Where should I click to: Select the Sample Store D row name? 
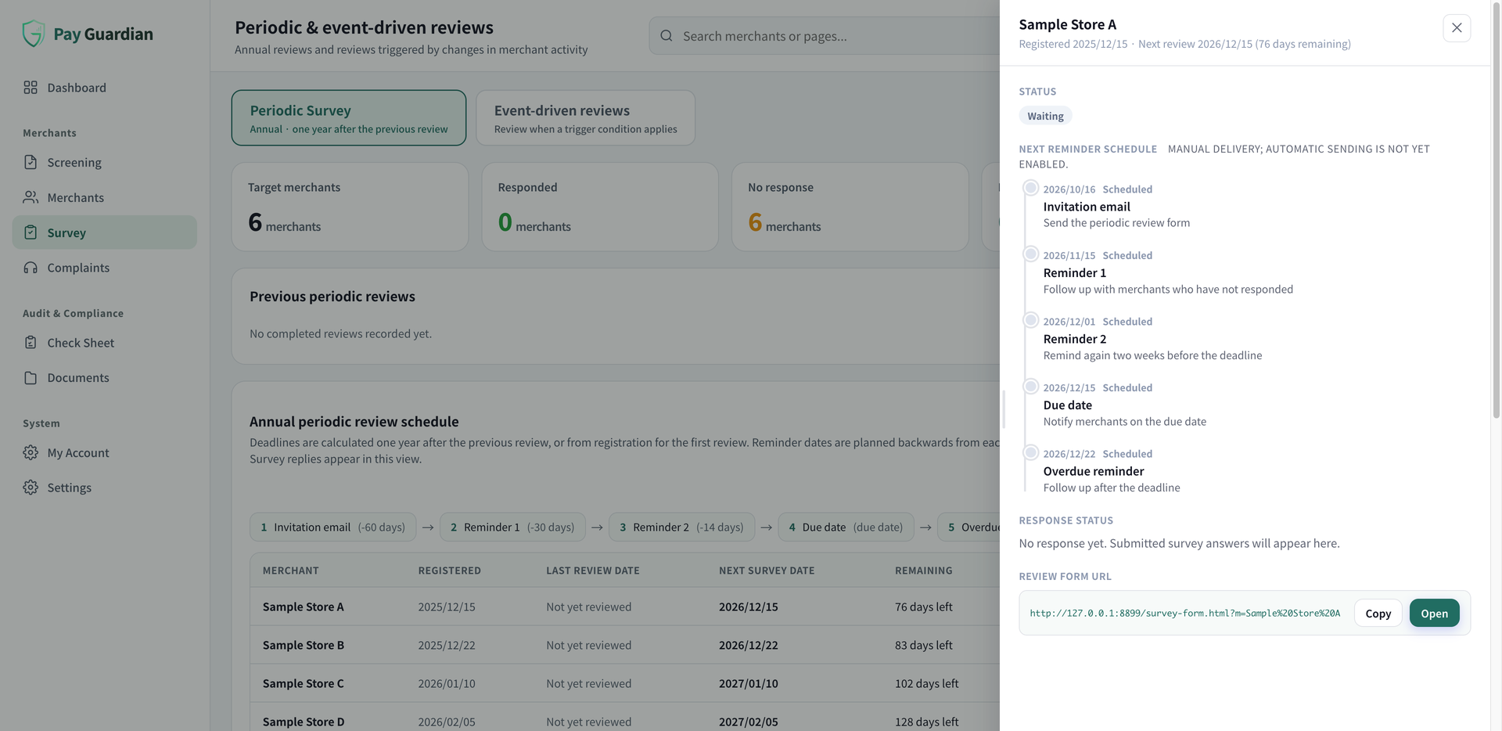point(304,722)
